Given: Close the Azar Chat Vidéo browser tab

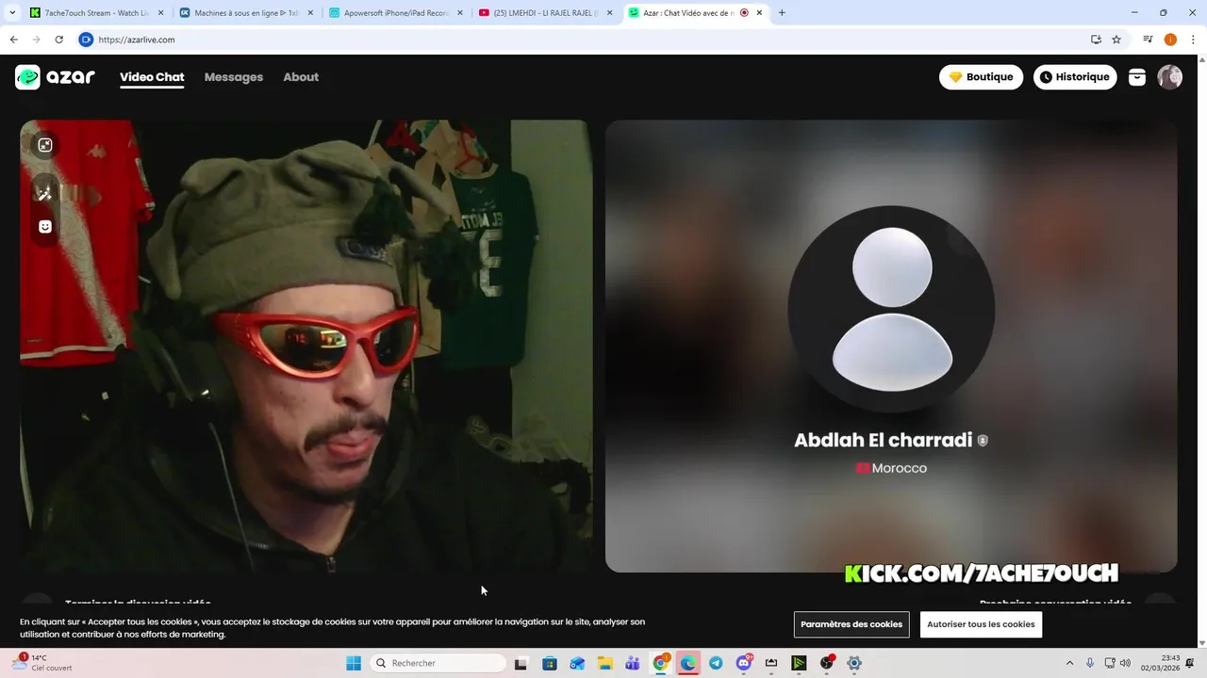Looking at the screenshot, I should pos(760,13).
